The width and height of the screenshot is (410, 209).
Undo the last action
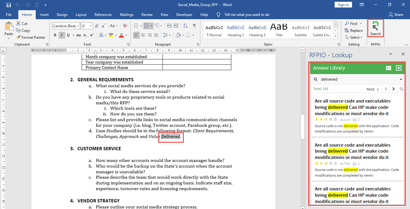[x=17, y=5]
